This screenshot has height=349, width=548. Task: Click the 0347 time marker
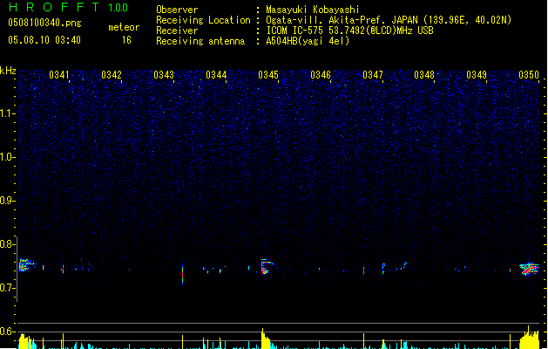[373, 75]
